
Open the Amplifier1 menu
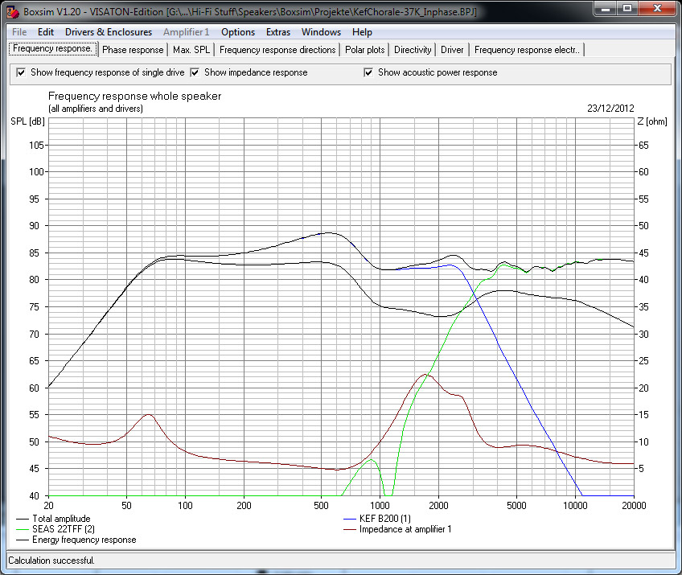click(x=186, y=32)
